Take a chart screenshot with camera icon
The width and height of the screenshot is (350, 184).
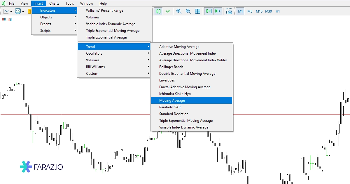(230, 11)
